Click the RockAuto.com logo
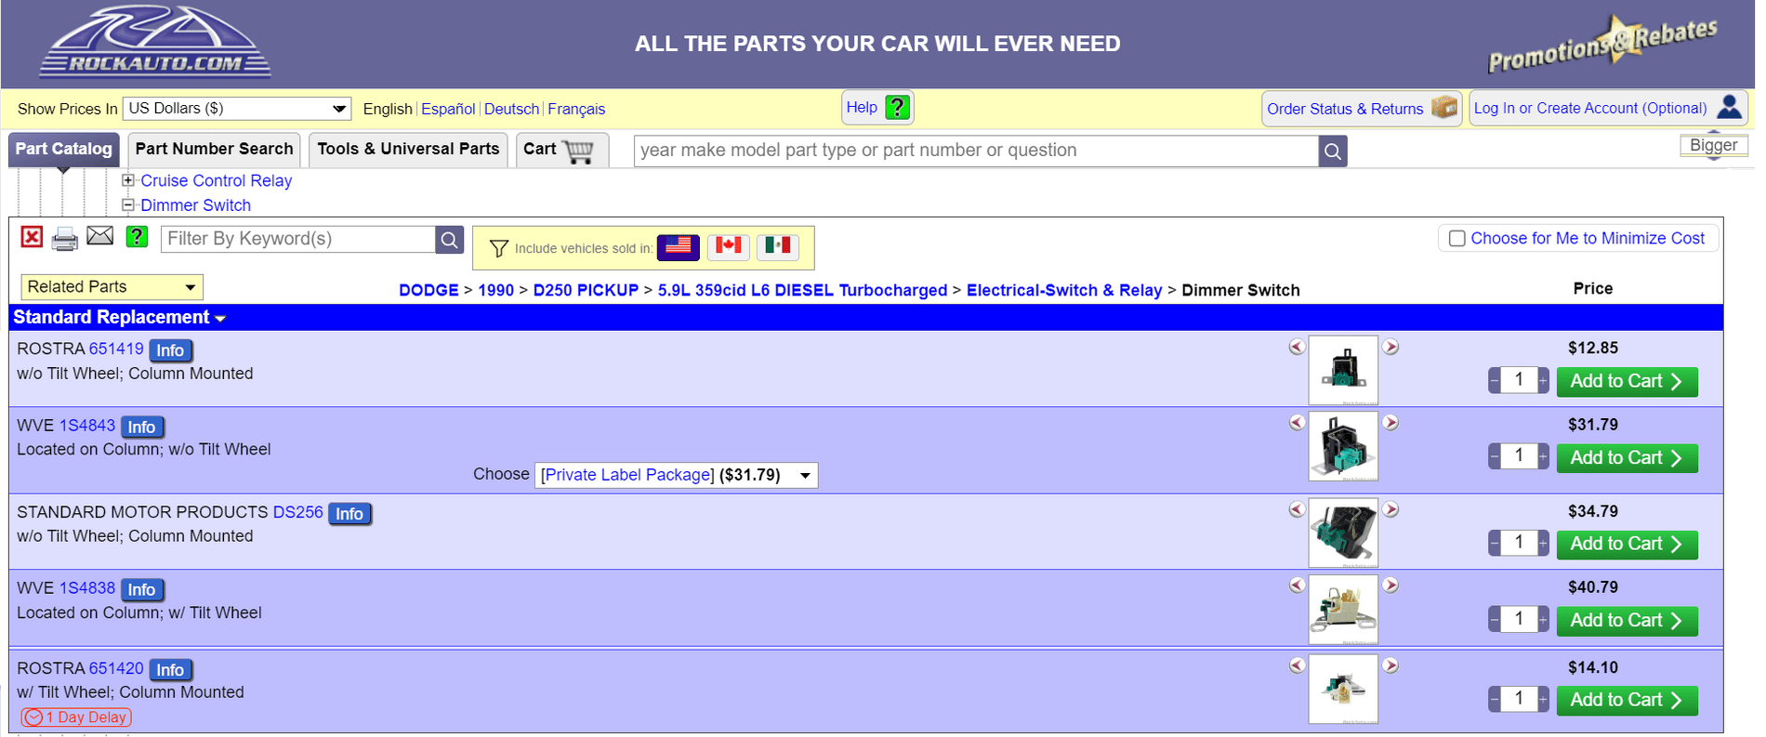 (x=155, y=42)
